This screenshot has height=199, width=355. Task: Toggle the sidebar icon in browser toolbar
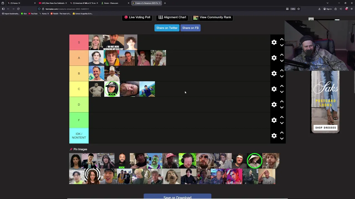point(3,9)
